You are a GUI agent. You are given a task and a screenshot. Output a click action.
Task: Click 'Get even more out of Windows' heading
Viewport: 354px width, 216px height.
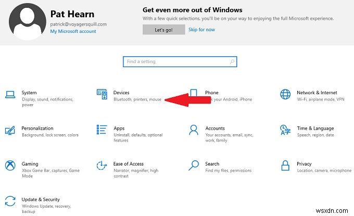(x=192, y=10)
